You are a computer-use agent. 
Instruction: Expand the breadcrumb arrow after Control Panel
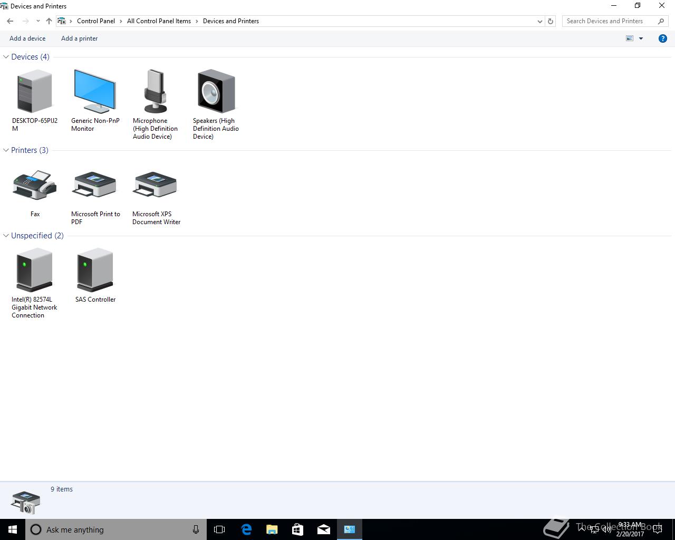pos(121,21)
